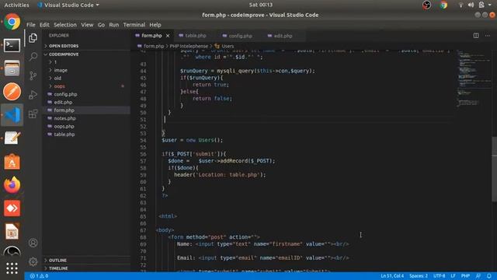
Task: Open Terminal from the dock
Action: [x=12, y=45]
